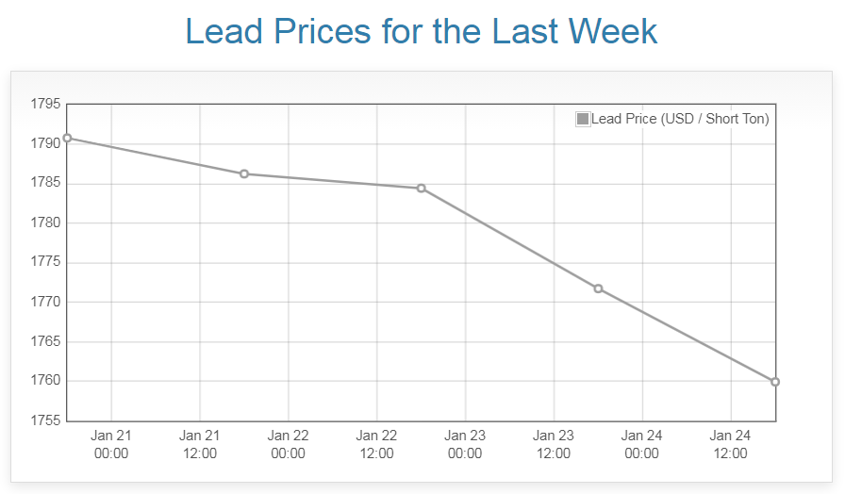Select the "Jan 23 00:00" x-axis label

pos(465,444)
